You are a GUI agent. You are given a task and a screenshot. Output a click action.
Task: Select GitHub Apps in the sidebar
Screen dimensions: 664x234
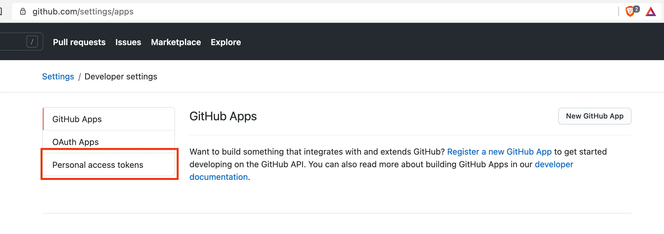[x=109, y=119]
